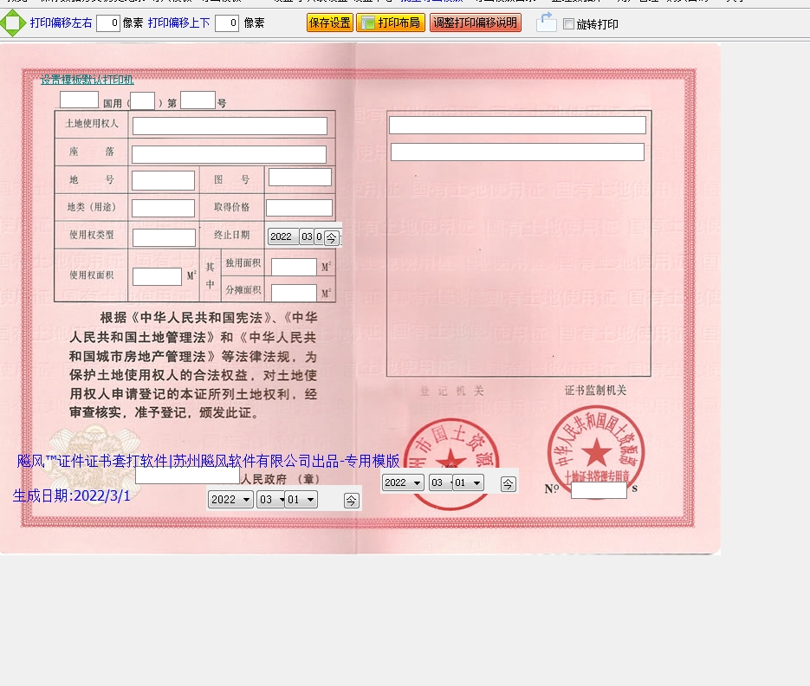The height and width of the screenshot is (686, 810).
Task: Click the 打印偏移左右 pixel input box
Action: click(x=108, y=23)
